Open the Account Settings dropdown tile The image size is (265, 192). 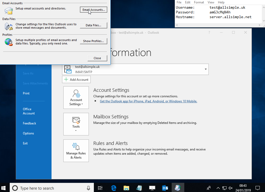(x=76, y=98)
